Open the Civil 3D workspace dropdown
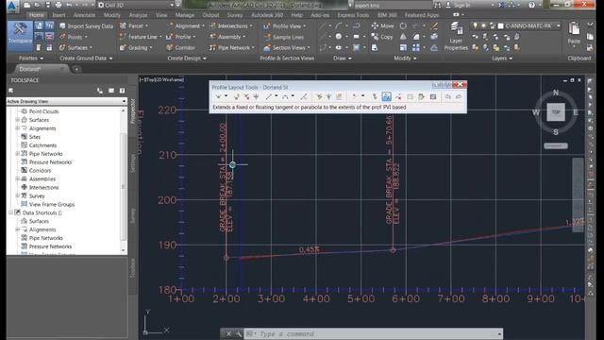Image resolution: width=604 pixels, height=340 pixels. point(136,5)
